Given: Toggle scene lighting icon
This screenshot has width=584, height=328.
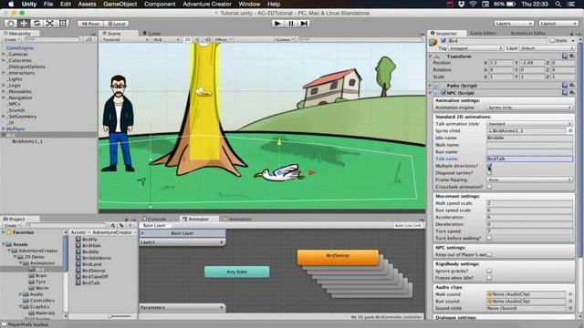Looking at the screenshot, I should (x=197, y=39).
